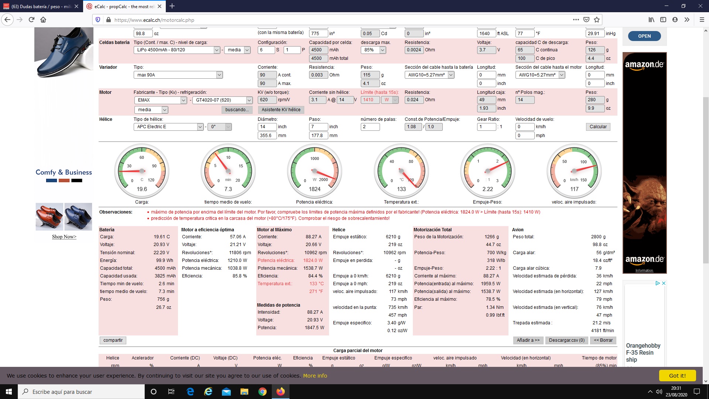Open a new browser tab
This screenshot has width=709, height=399.
[172, 6]
